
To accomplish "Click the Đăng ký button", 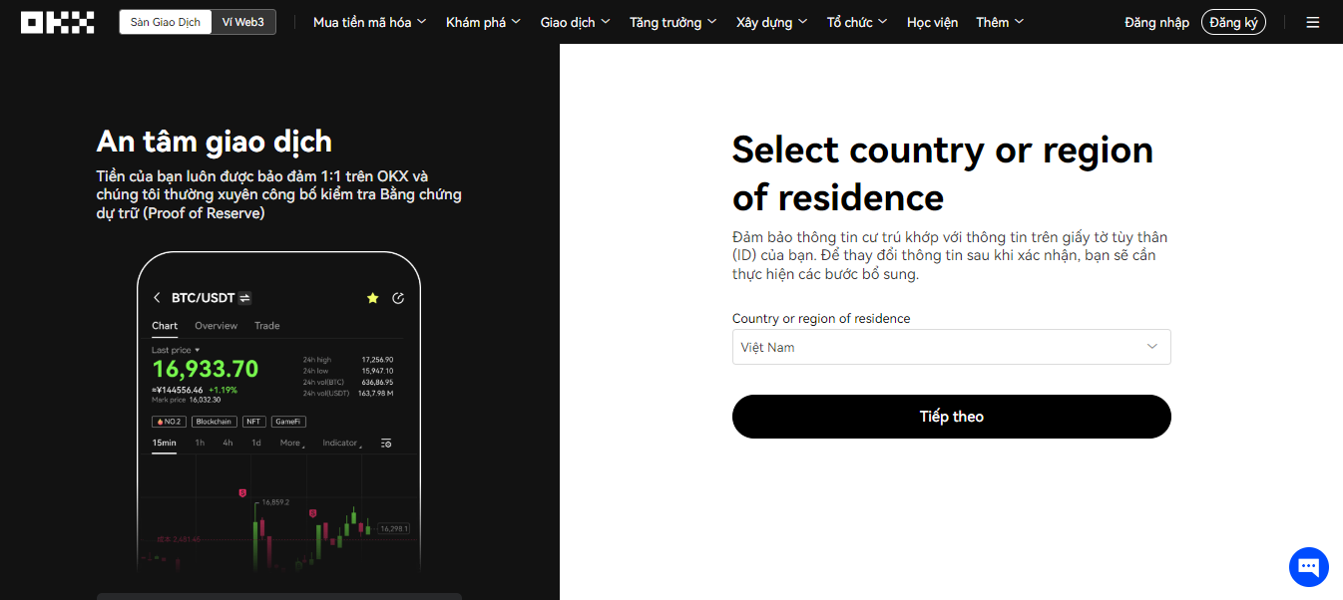I will click(1233, 22).
